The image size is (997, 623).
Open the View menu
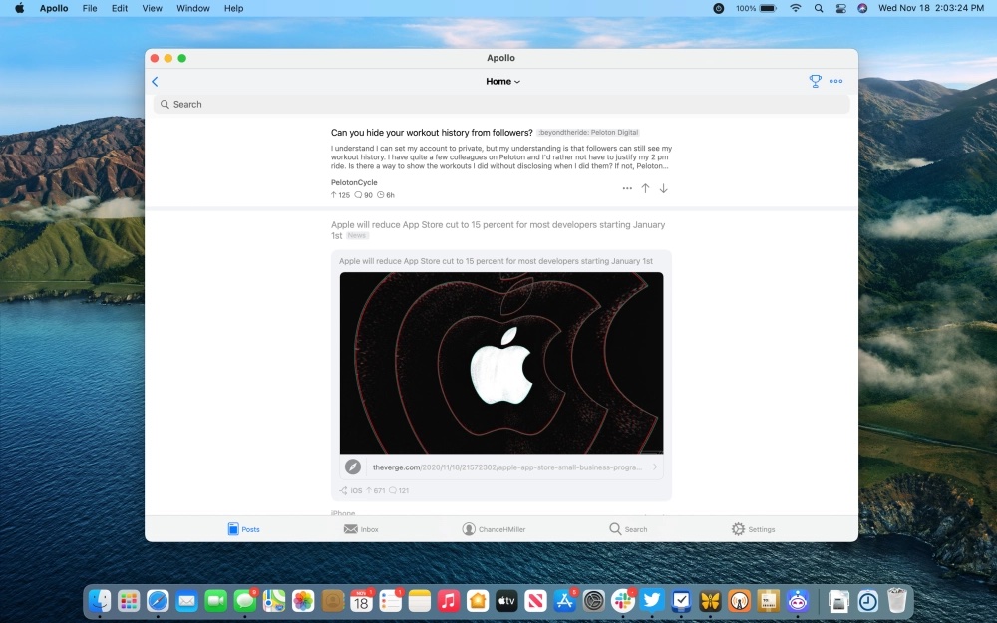[152, 8]
